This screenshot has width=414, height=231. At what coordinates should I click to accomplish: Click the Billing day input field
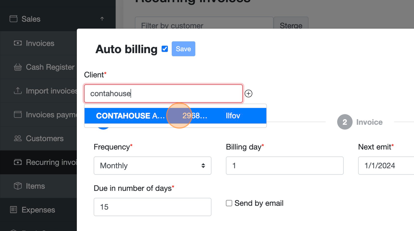point(284,166)
